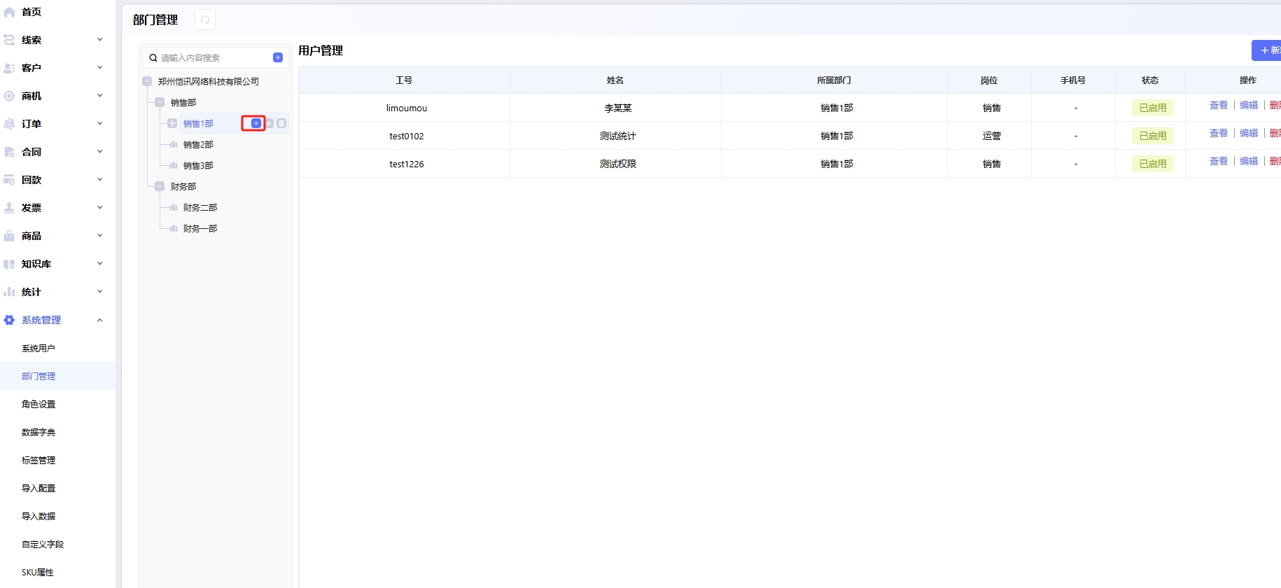
Task: Click 编辑 link for user test0102
Action: (1248, 133)
